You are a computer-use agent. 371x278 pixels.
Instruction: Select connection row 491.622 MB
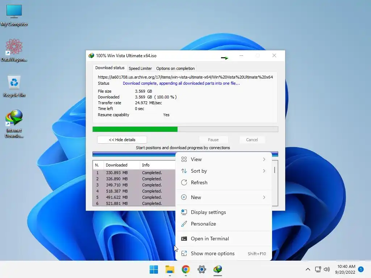click(134, 197)
